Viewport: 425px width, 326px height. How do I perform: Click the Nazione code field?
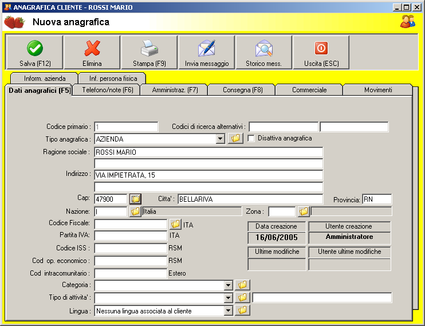(111, 211)
